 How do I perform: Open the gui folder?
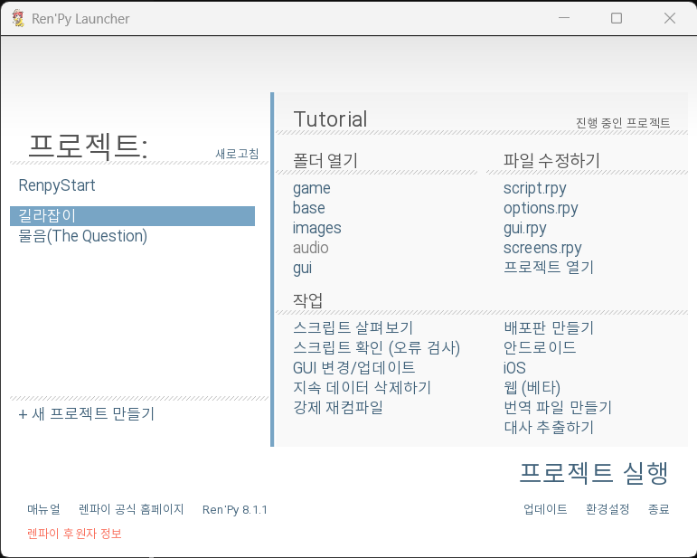(x=302, y=268)
